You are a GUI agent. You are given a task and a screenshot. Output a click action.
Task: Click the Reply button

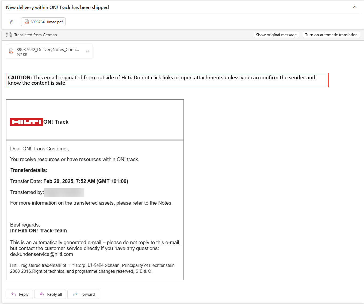click(19, 294)
